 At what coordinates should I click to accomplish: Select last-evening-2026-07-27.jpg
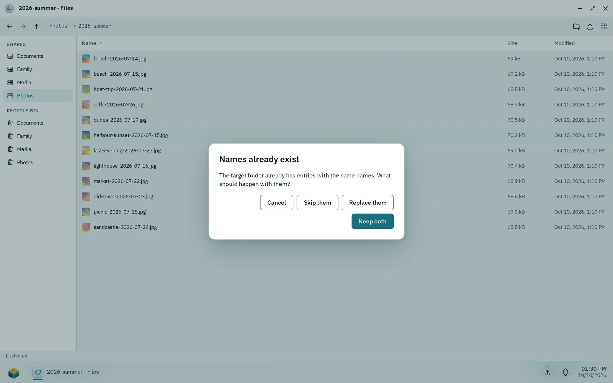point(344,151)
